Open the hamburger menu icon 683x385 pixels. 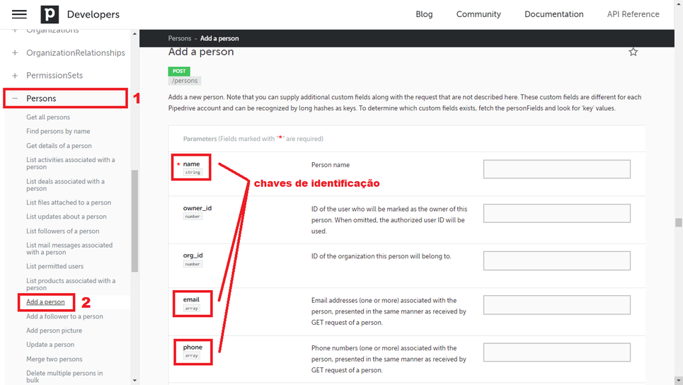tap(19, 14)
